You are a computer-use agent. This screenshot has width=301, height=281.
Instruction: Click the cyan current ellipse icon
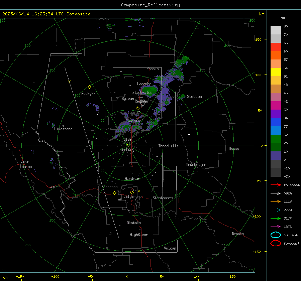click(x=276, y=235)
